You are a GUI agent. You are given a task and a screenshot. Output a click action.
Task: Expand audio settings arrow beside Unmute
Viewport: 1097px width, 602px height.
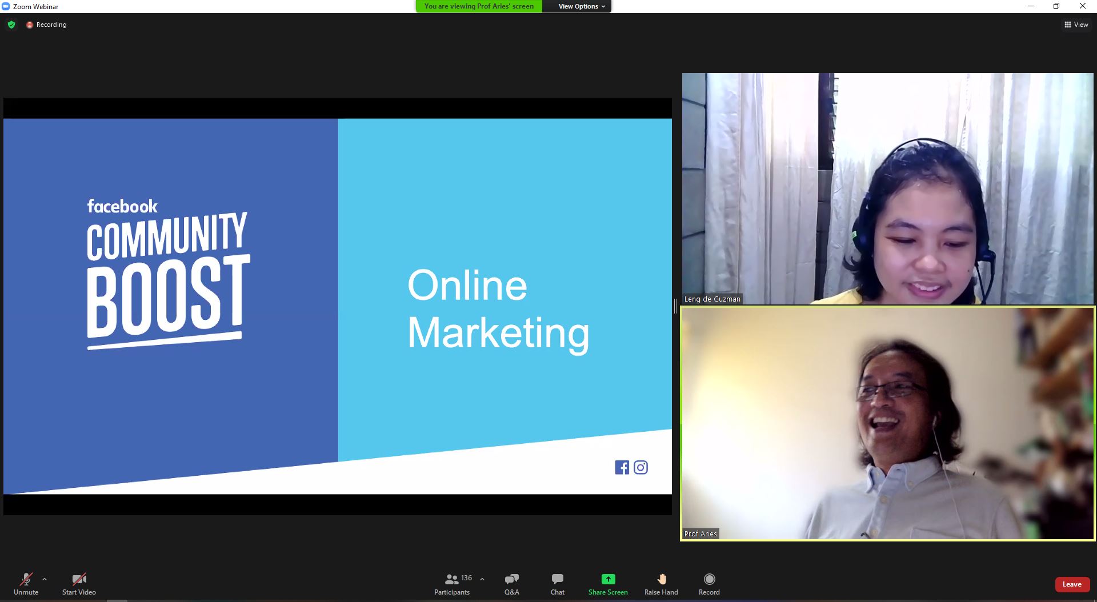click(45, 579)
